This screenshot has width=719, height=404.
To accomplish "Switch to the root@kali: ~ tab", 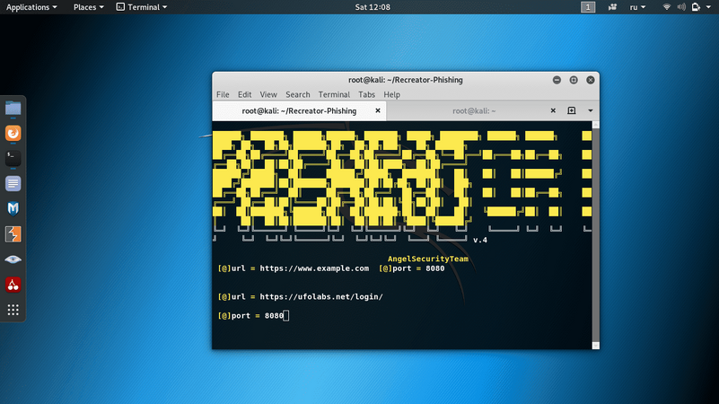I will (474, 110).
